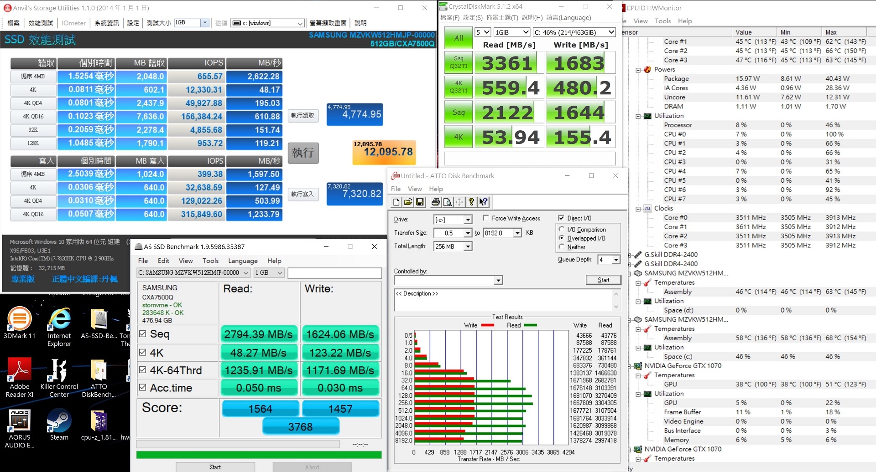This screenshot has width=876, height=472.
Task: Open the Steam desktop icon
Action: pos(59,425)
